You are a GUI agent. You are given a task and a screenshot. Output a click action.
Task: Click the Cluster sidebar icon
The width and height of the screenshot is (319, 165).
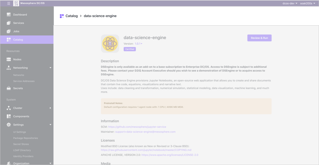(x=9, y=108)
